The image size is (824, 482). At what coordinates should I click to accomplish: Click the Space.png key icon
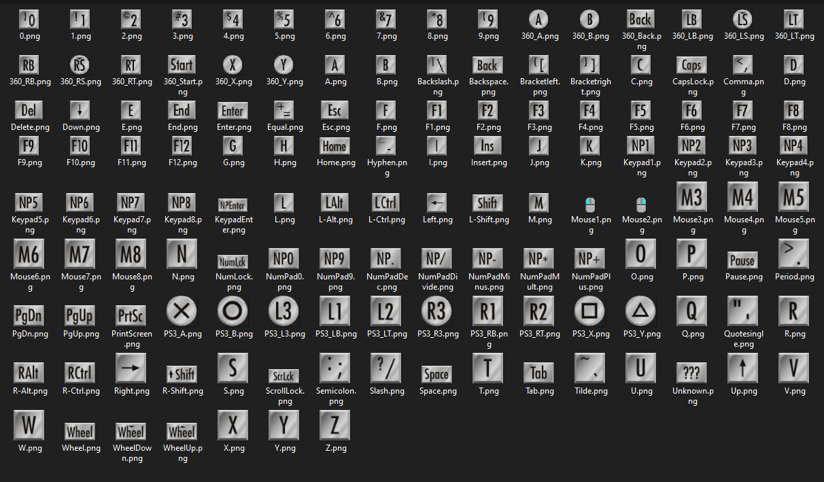[x=436, y=374]
